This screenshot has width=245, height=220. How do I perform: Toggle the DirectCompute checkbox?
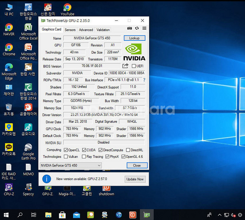[100, 150]
